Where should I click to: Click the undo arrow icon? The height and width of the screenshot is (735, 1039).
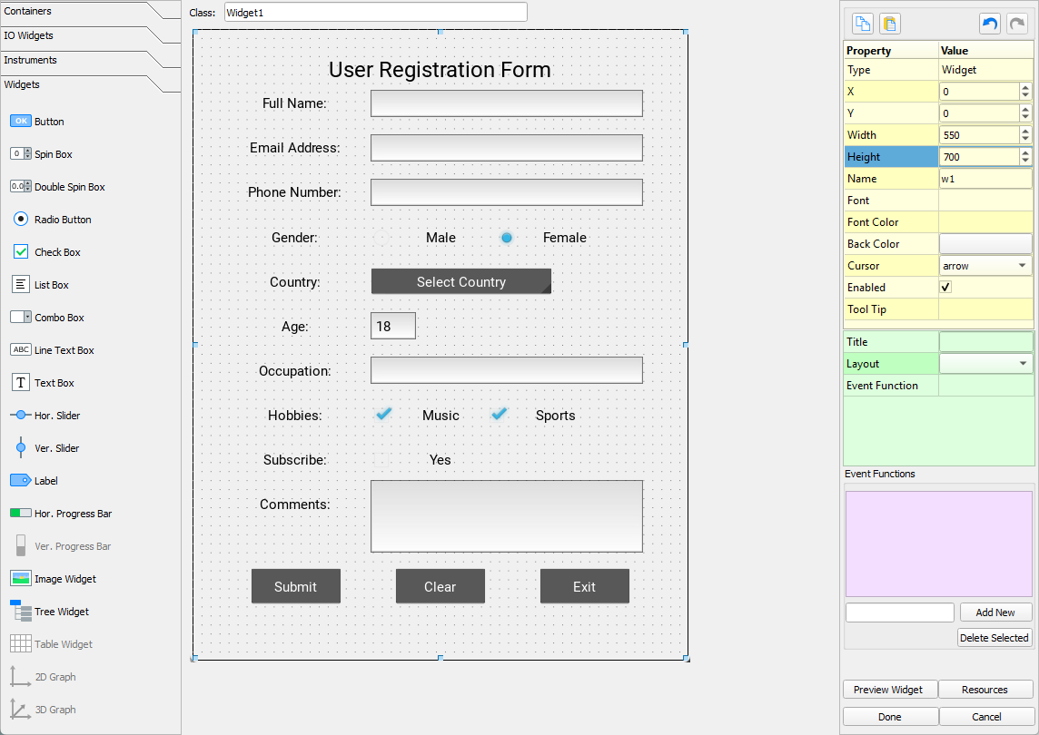point(989,24)
